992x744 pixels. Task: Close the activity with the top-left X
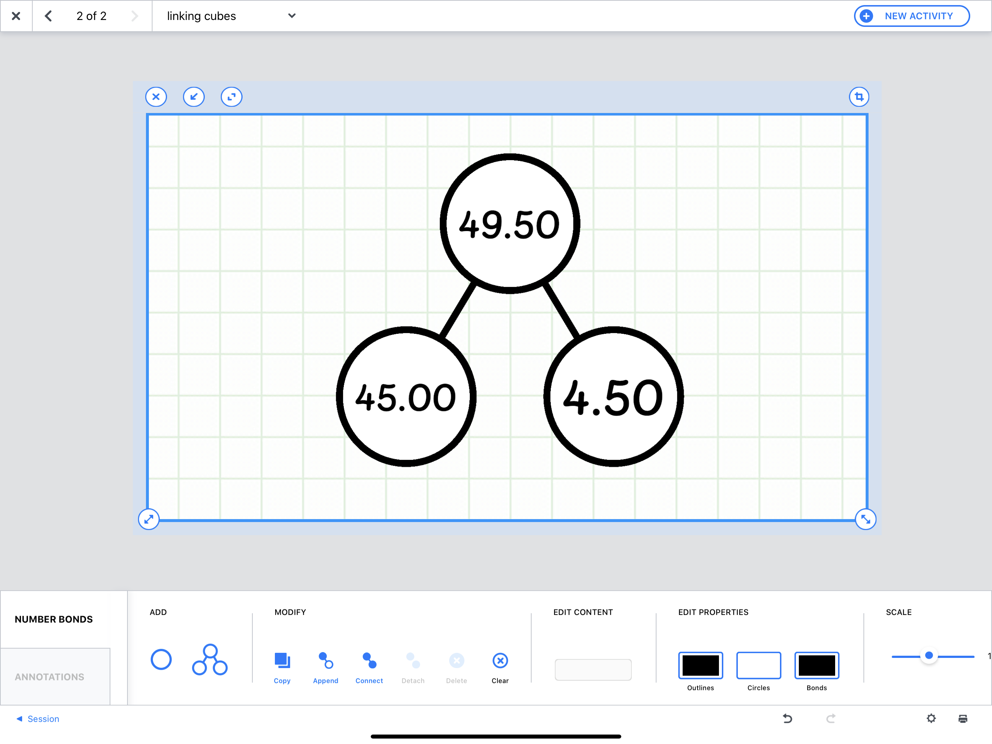click(16, 16)
